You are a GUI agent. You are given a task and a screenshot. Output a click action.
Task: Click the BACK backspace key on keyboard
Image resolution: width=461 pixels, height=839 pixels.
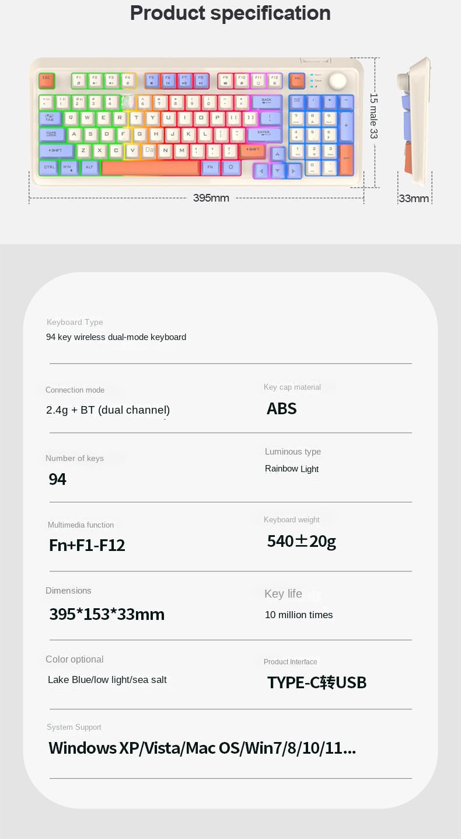(x=267, y=102)
